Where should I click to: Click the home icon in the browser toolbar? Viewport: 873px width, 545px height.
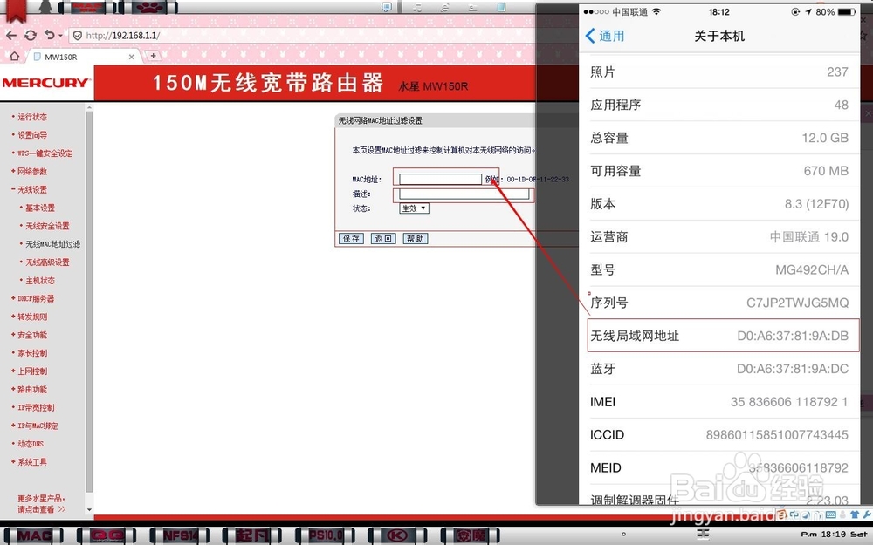[12, 54]
